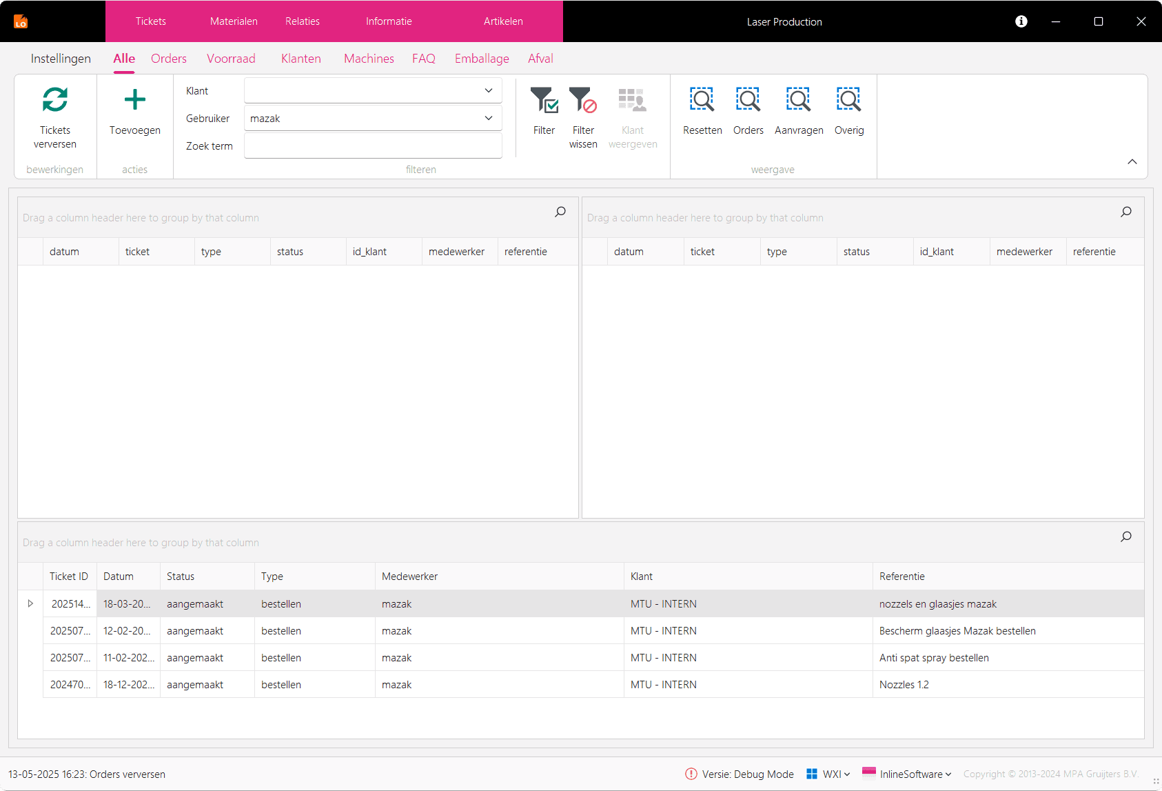This screenshot has width=1162, height=791.
Task: Sort by datum header in top-left grid
Action: coord(81,252)
